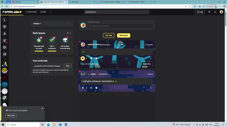This screenshot has height=127, width=227.
Task: Open comments on stinky's post
Action: [91, 88]
